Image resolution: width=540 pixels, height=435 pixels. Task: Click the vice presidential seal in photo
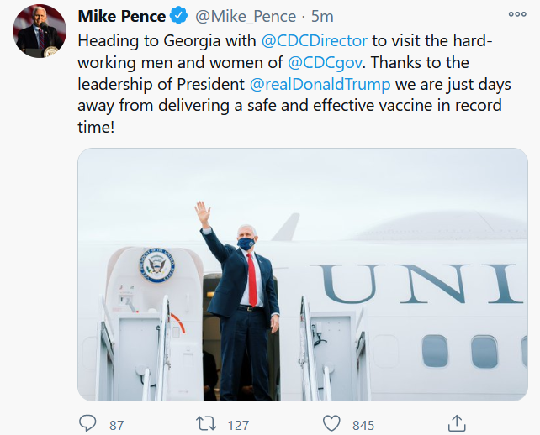click(x=157, y=265)
